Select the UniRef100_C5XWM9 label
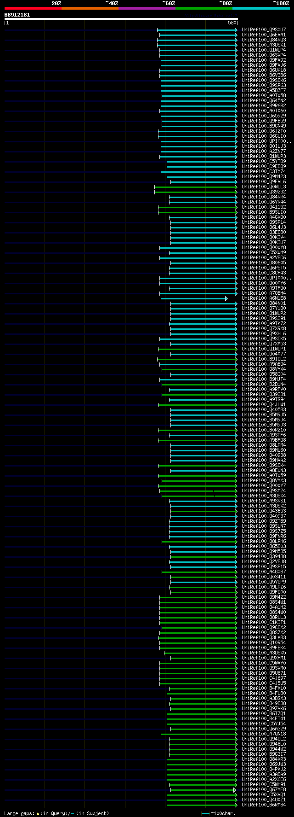 coord(264,252)
